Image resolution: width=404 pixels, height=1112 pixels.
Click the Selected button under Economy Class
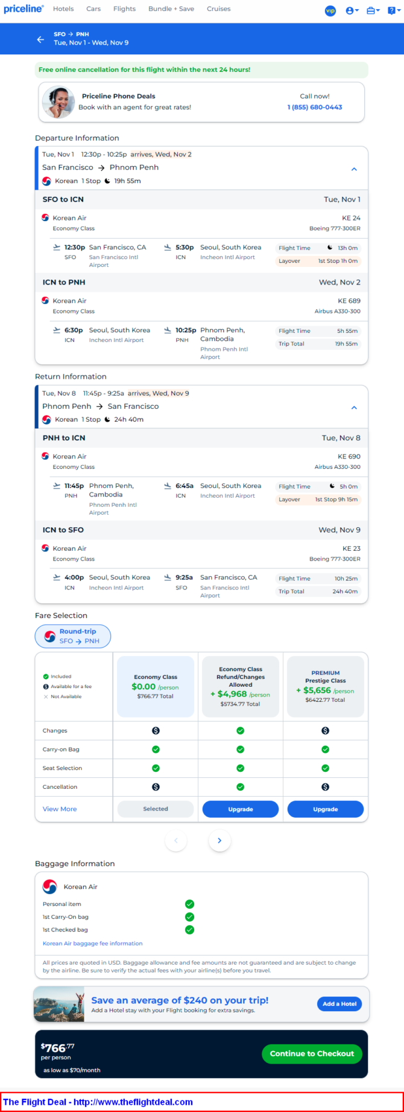(x=156, y=809)
